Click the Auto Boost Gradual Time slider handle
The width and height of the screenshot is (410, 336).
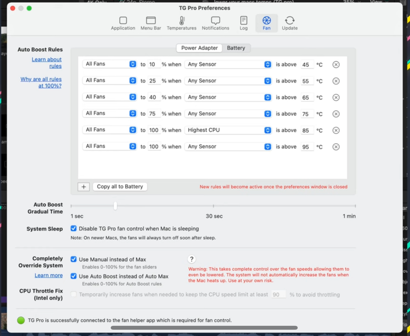[x=115, y=206]
